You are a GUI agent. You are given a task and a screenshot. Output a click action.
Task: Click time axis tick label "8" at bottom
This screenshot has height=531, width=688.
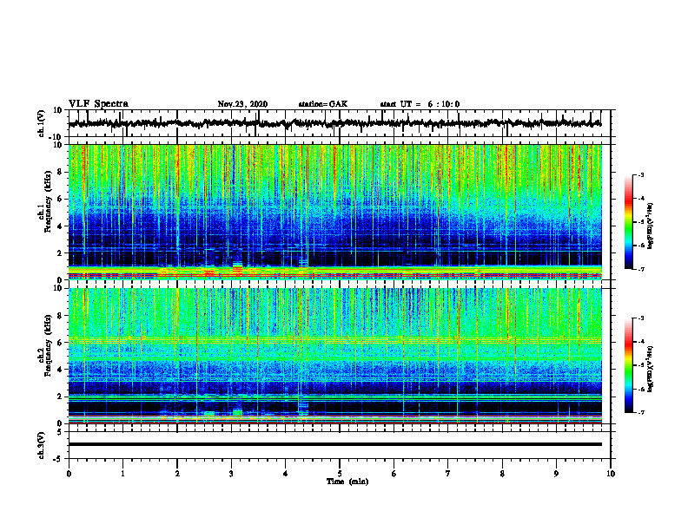(502, 474)
